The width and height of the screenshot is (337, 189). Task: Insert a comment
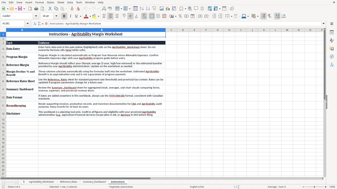(x=196, y=9)
